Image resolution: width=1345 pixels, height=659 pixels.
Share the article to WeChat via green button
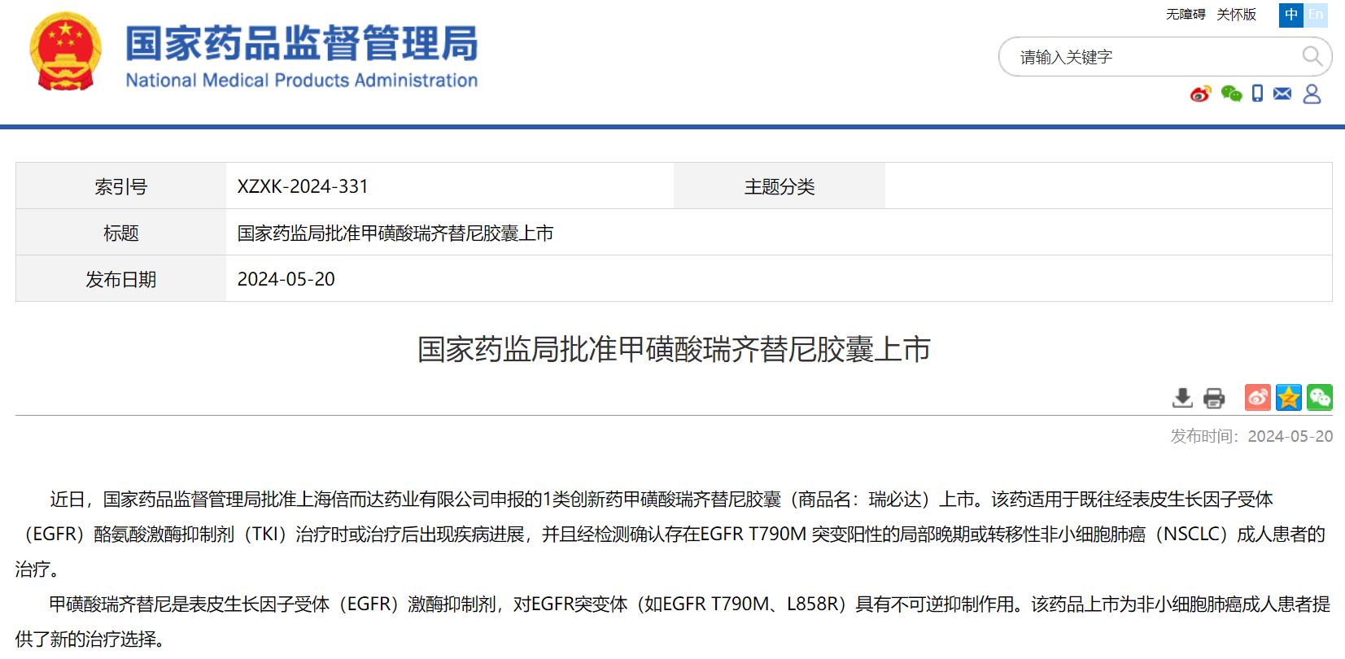(1320, 397)
